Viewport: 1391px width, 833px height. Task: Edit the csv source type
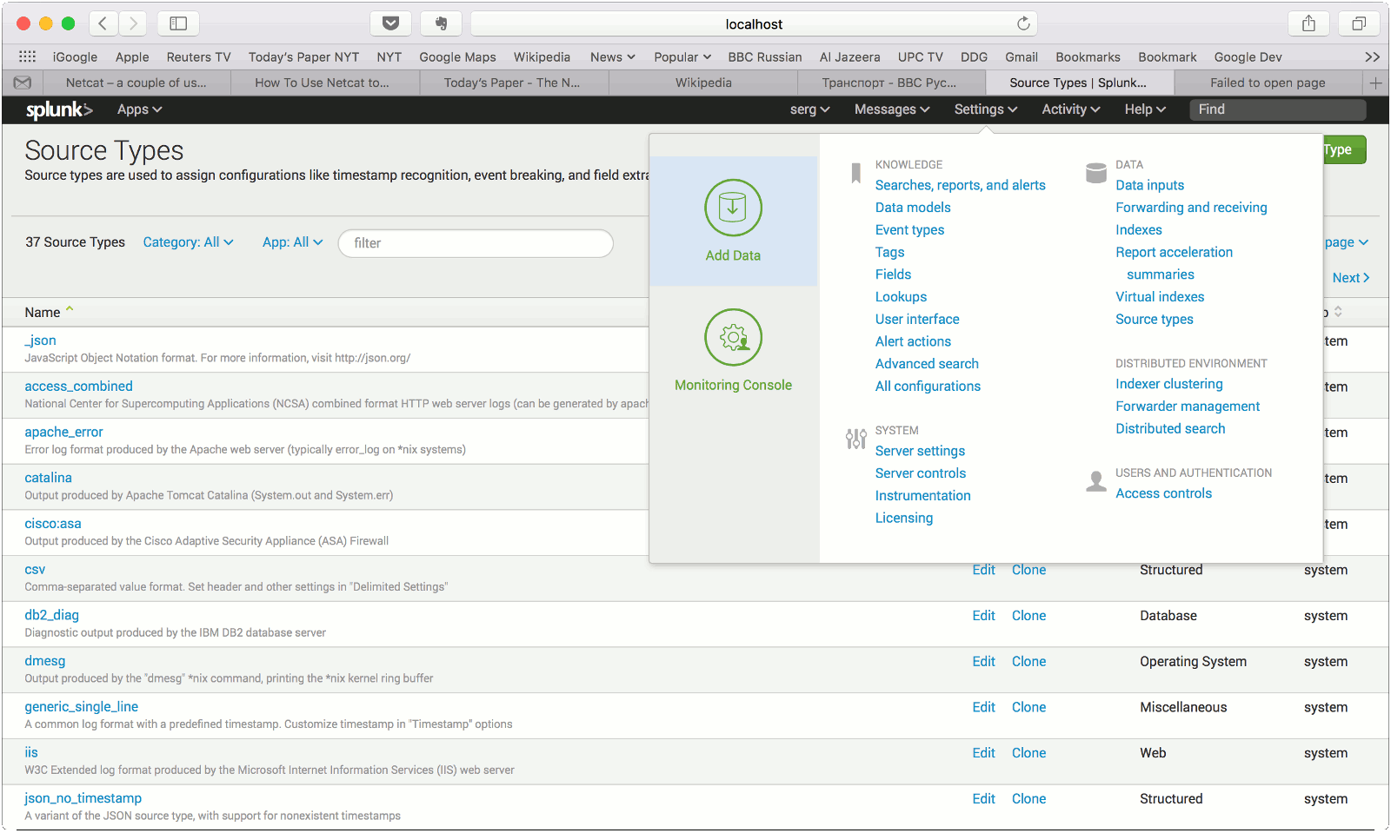coord(983,570)
